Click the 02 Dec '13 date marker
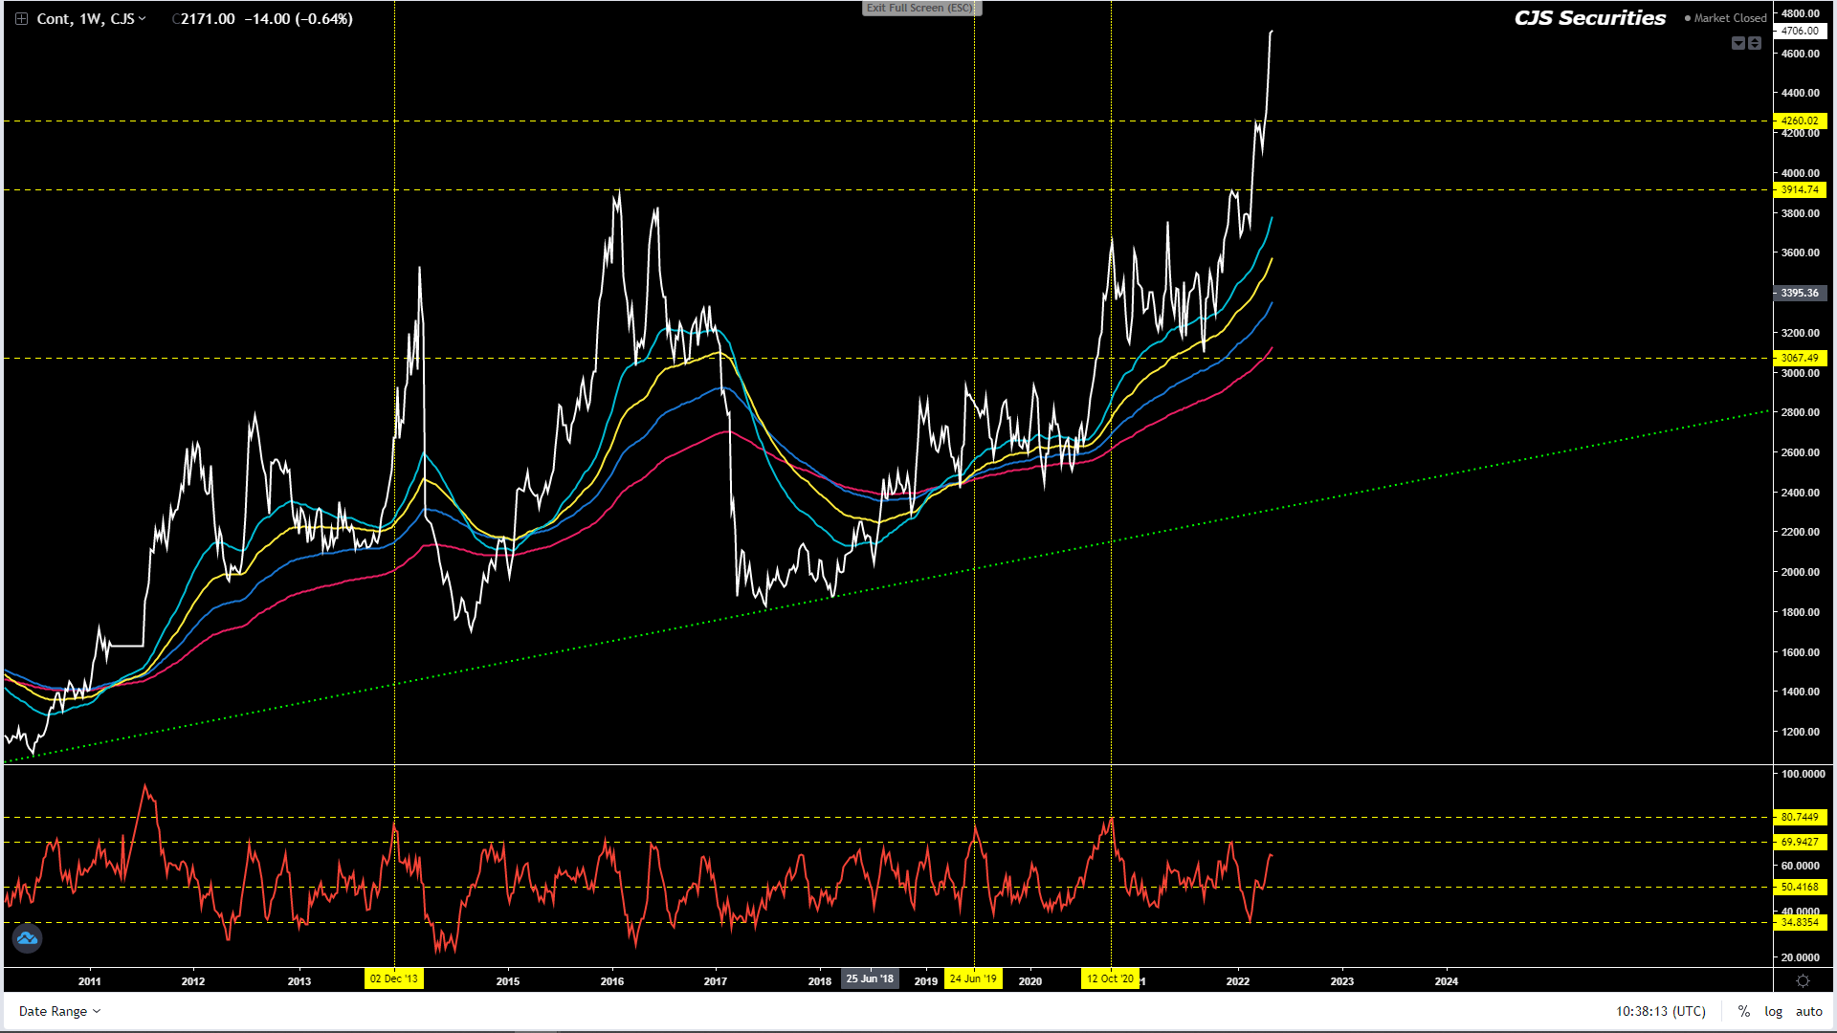 tap(394, 978)
